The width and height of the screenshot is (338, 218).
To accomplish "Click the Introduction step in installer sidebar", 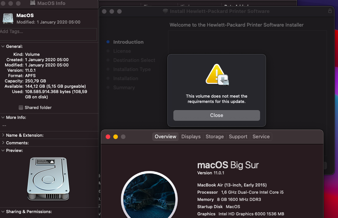I will coord(128,42).
